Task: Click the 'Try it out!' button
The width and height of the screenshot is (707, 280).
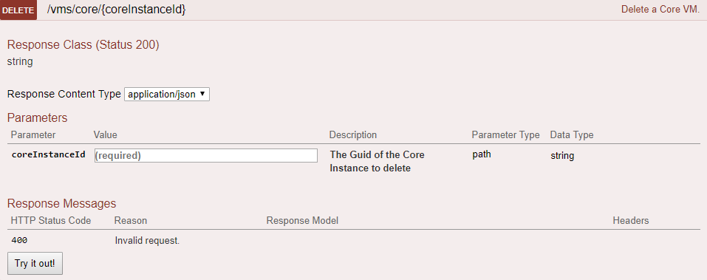Action: (x=35, y=264)
